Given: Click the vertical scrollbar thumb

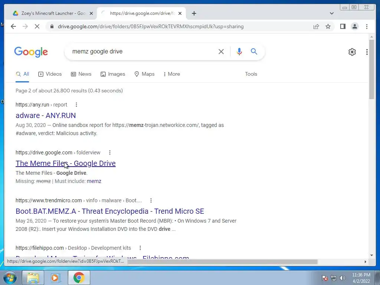Looking at the screenshot, I should (x=371, y=69).
